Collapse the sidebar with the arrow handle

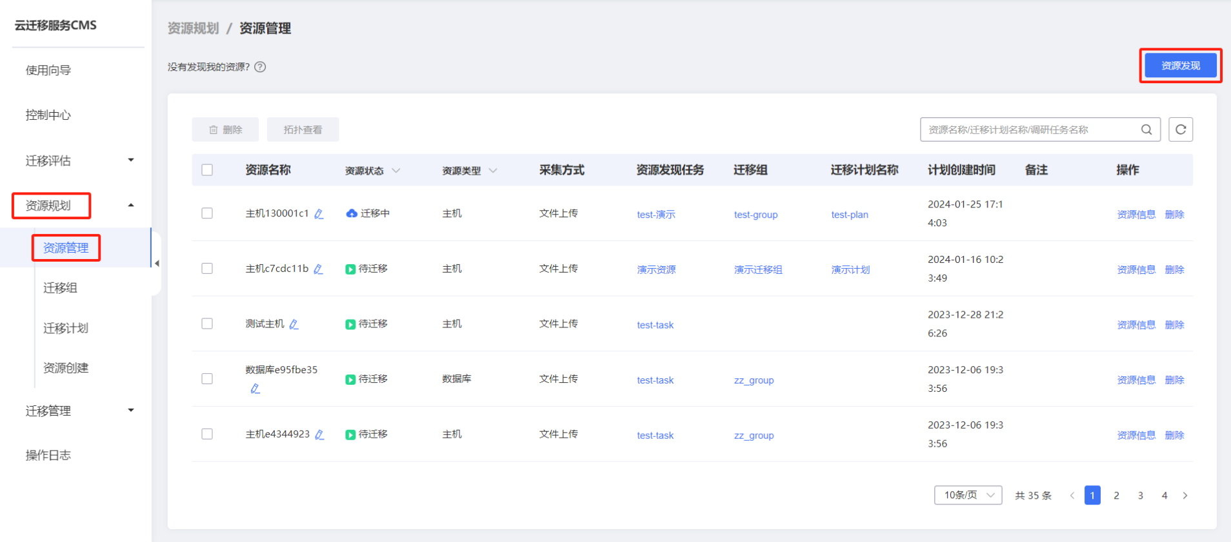(x=157, y=263)
